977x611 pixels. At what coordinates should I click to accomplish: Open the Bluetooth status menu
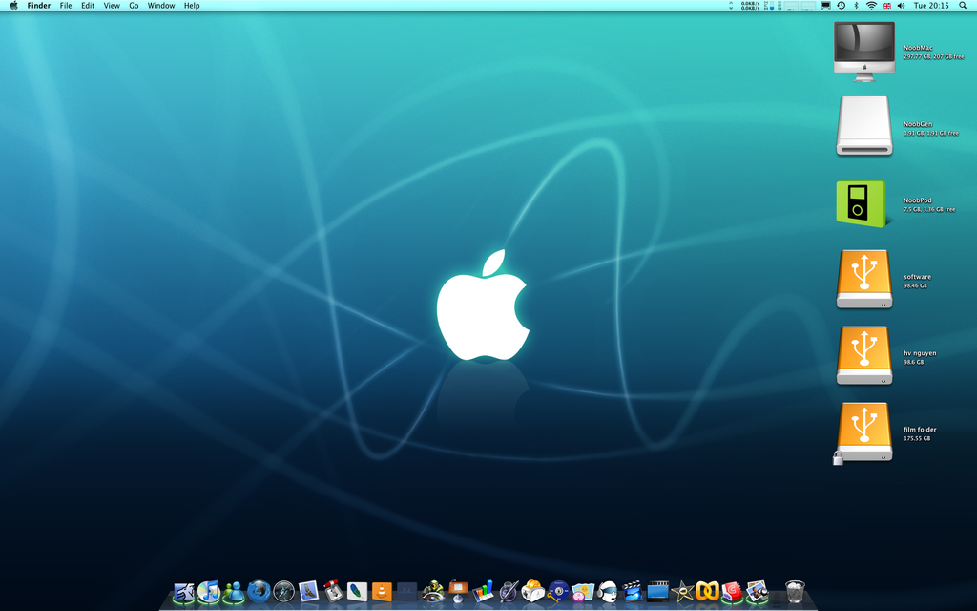tap(856, 6)
